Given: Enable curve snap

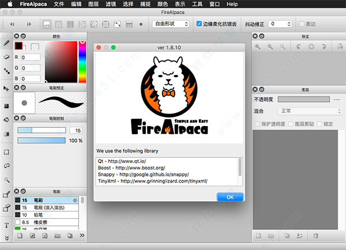Looking at the screenshot, I should pyautogui.click(x=118, y=24).
